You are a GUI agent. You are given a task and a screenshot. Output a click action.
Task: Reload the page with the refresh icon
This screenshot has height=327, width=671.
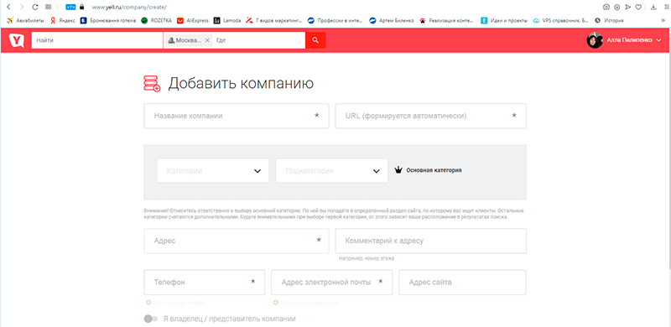[35, 7]
